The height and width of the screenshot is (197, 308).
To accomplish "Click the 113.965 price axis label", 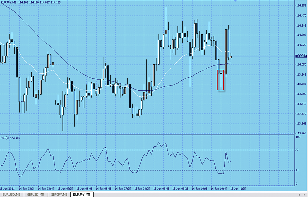I will click(x=301, y=75).
